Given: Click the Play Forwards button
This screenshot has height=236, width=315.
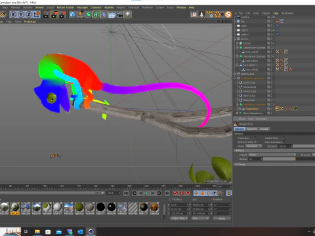Looking at the screenshot, I should point(147,193).
